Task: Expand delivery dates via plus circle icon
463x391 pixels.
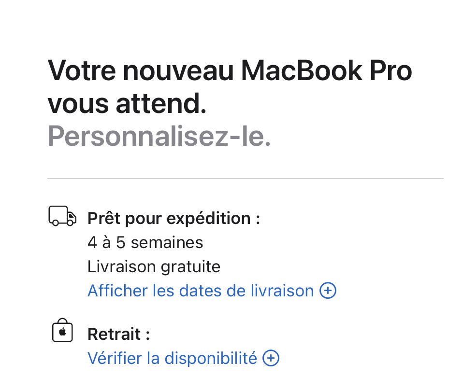Action: [328, 291]
